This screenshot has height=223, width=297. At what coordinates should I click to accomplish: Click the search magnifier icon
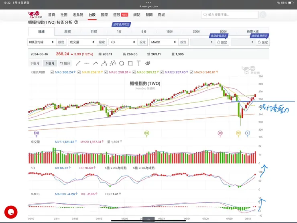(x=205, y=14)
